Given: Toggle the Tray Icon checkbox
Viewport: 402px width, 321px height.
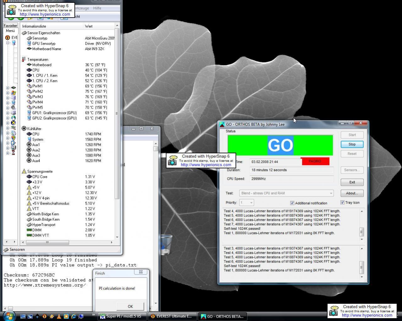Looking at the screenshot, I should click(x=342, y=202).
